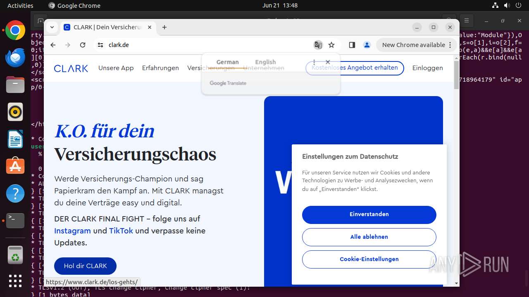Open Cookie-Einstellungen

(369, 259)
